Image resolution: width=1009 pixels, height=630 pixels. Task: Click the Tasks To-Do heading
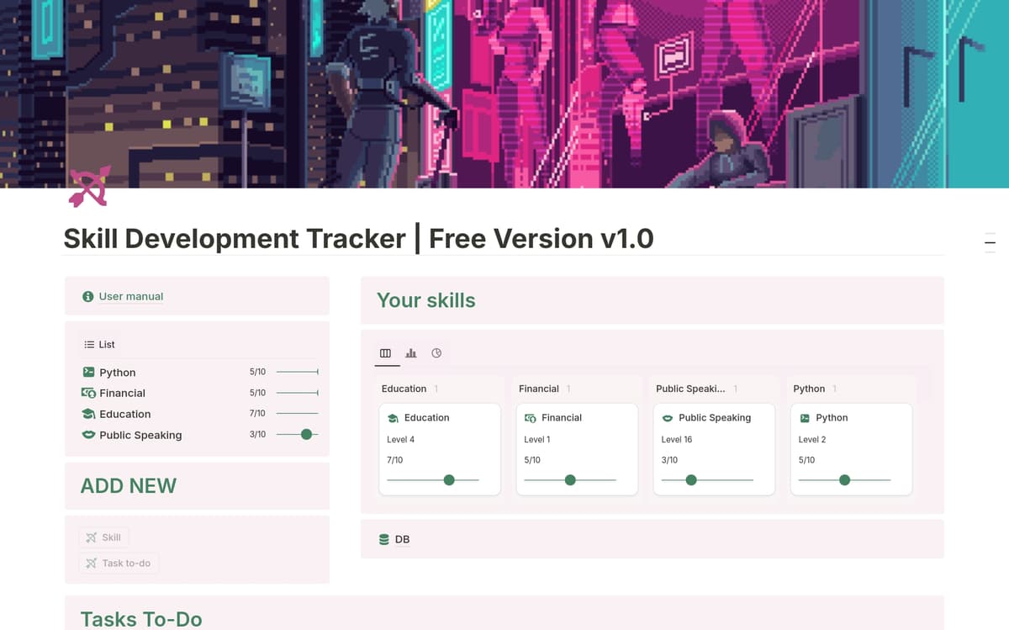[x=141, y=619]
